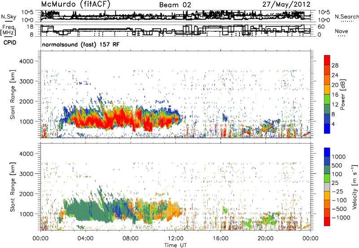Click the 'Time UT' axis title
The width and height of the screenshot is (359, 248).
coord(175,245)
